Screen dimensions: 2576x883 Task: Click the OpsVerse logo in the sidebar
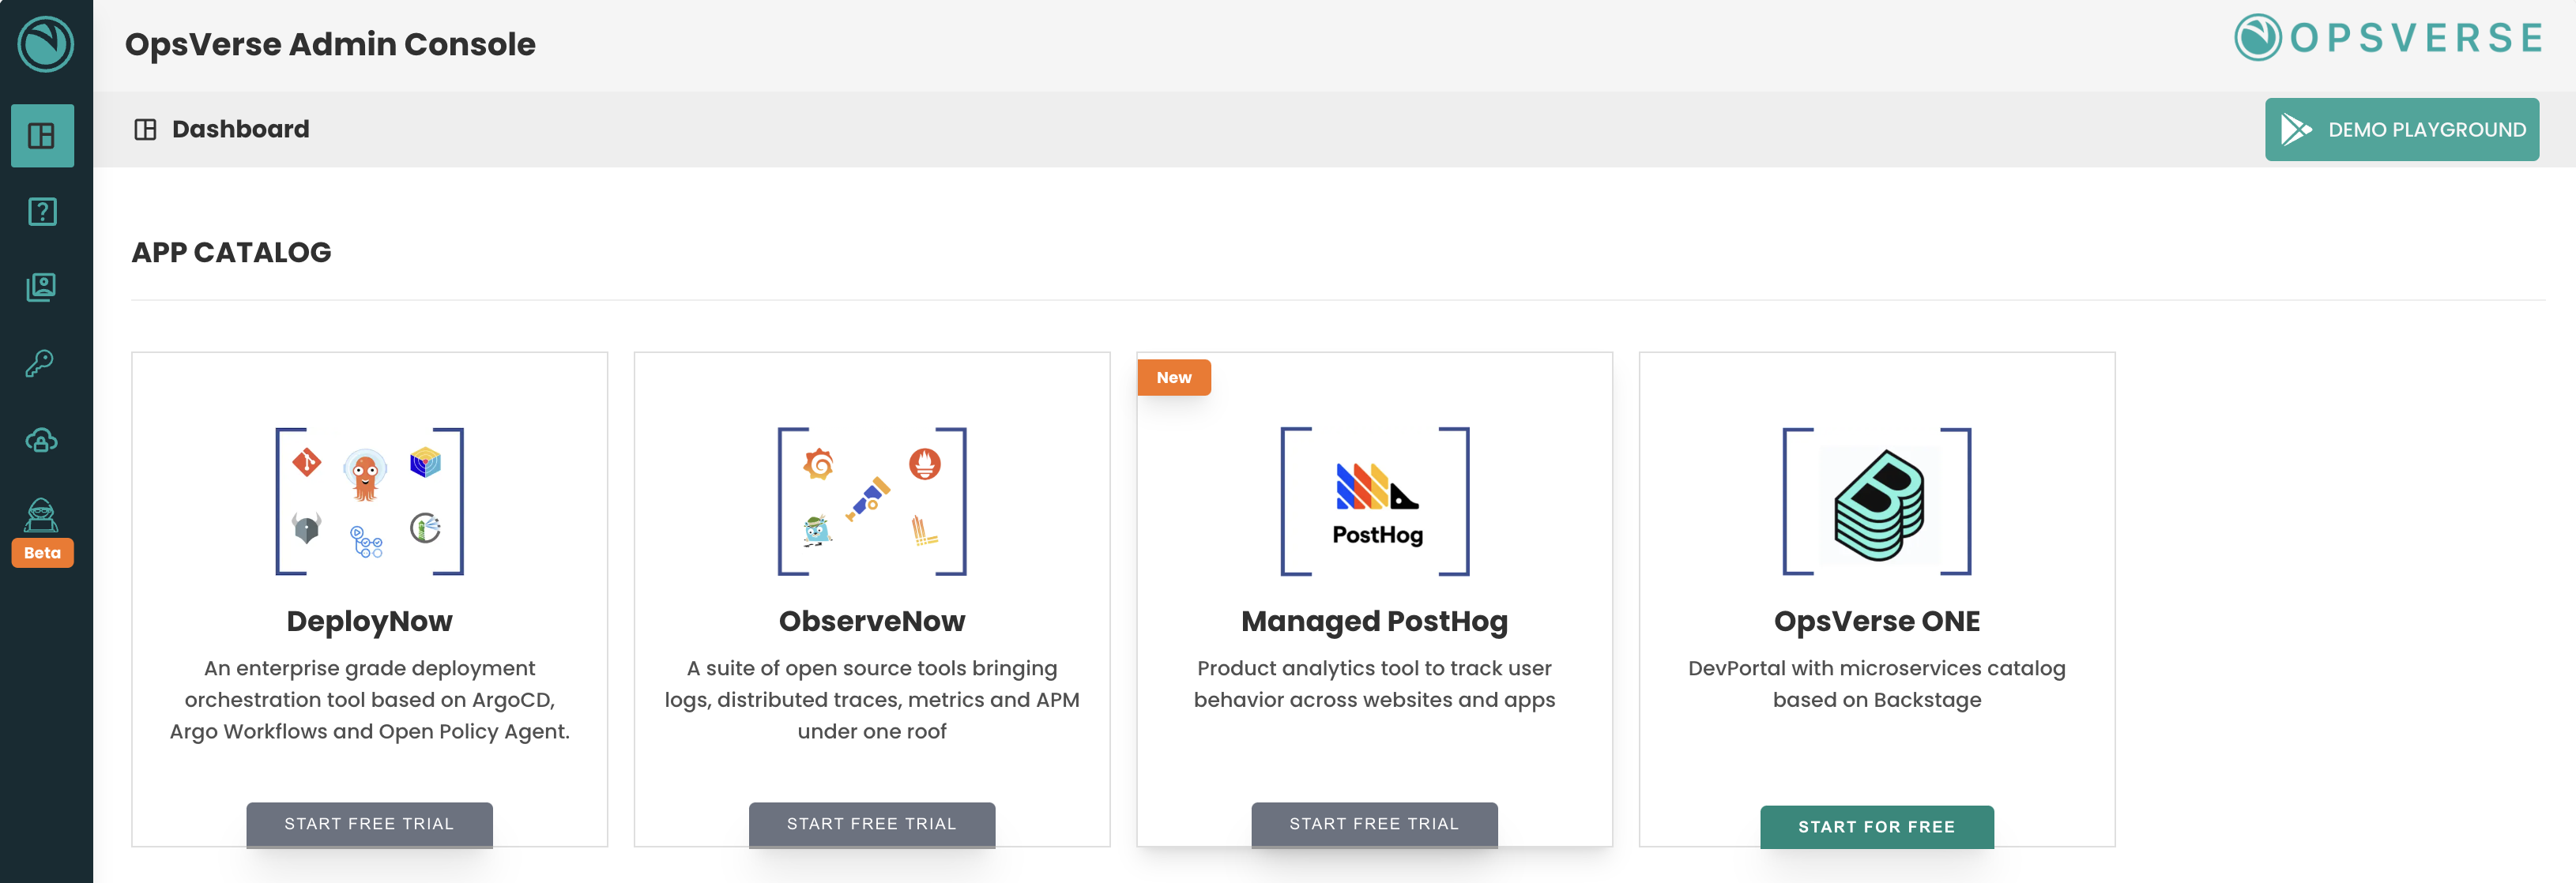[45, 44]
